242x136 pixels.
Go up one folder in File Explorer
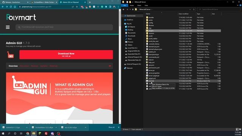tap(133, 9)
